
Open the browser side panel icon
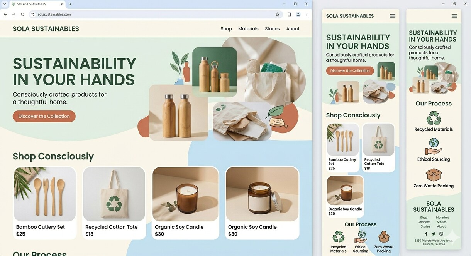[289, 14]
